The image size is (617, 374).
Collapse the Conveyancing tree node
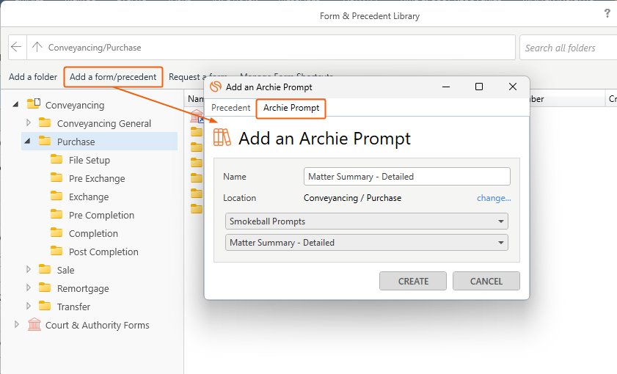pos(15,105)
